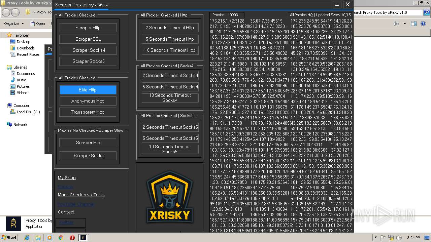Minimize the Scraper Proxies by xRisky window
The width and height of the screenshot is (431, 242).
[337, 5]
